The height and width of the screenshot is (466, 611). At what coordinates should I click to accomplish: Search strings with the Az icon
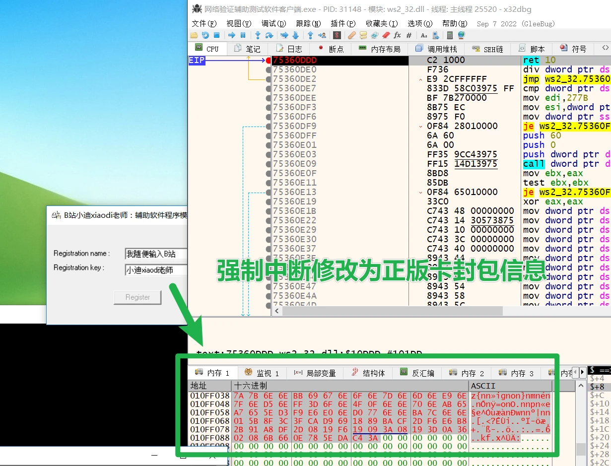(424, 35)
